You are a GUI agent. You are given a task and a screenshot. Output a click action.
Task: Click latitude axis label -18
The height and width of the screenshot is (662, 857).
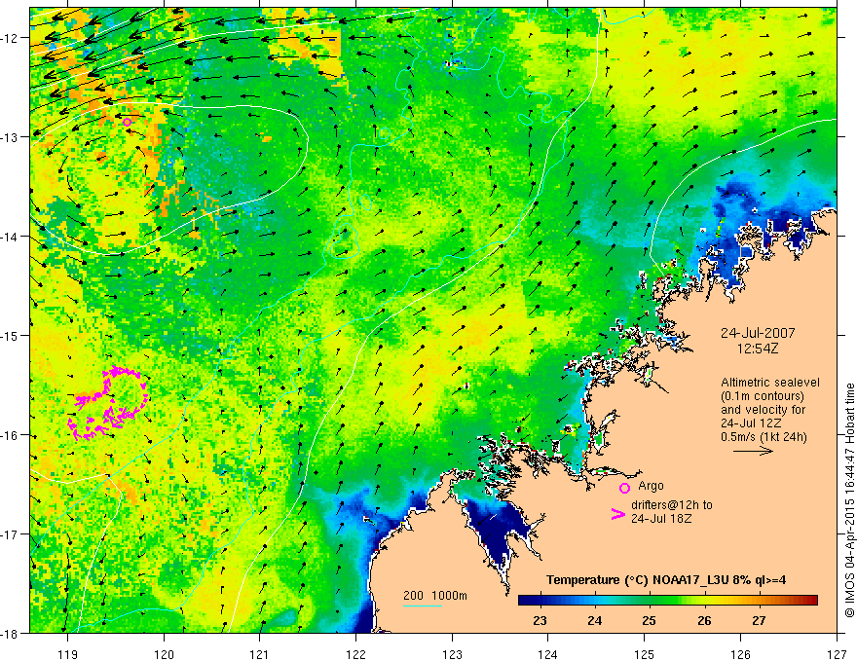coord(11,634)
